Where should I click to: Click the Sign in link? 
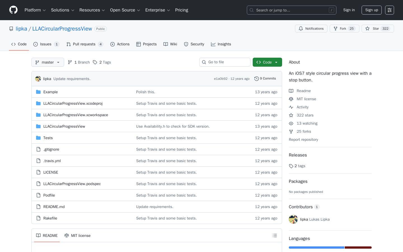click(349, 10)
